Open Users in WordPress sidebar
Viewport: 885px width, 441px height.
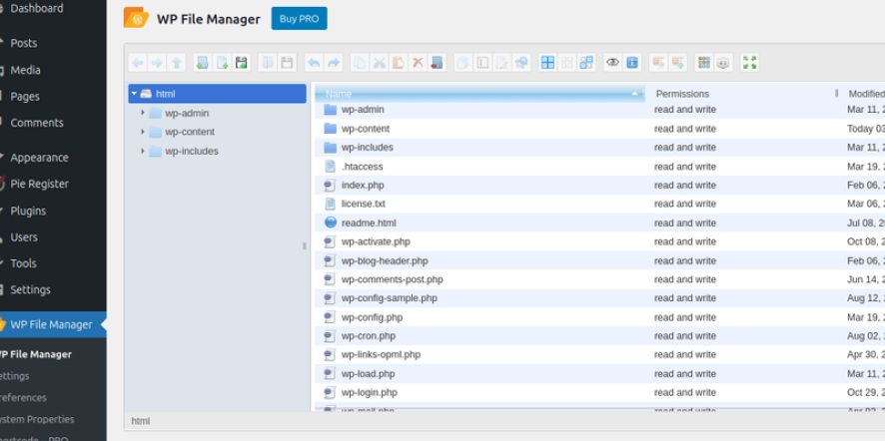click(24, 236)
